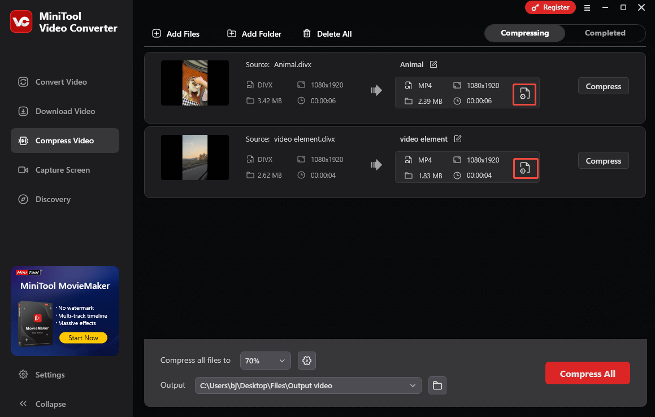The width and height of the screenshot is (655, 417).
Task: Compress the video element file
Action: (603, 161)
